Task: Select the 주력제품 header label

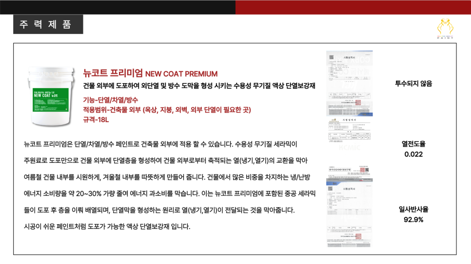Action: (x=48, y=24)
